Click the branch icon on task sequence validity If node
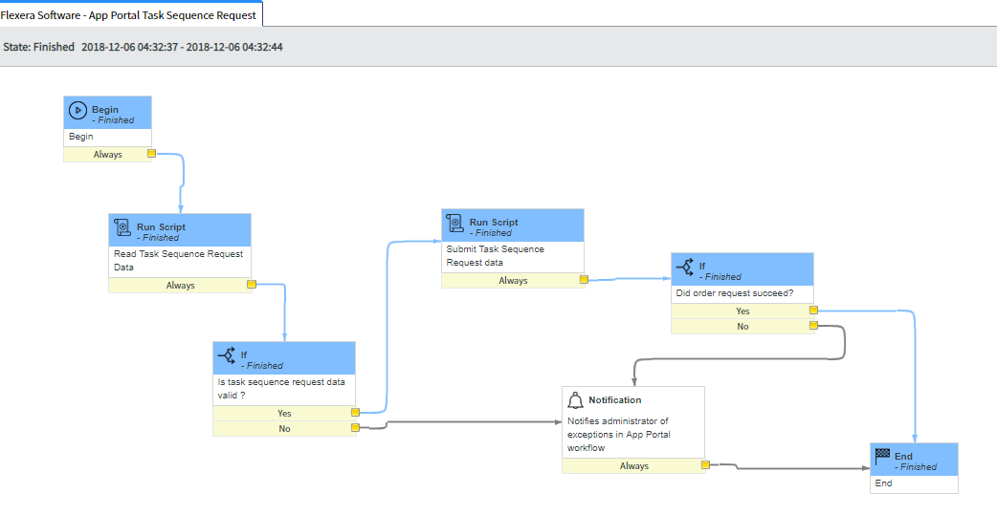This screenshot has width=997, height=515. [227, 358]
